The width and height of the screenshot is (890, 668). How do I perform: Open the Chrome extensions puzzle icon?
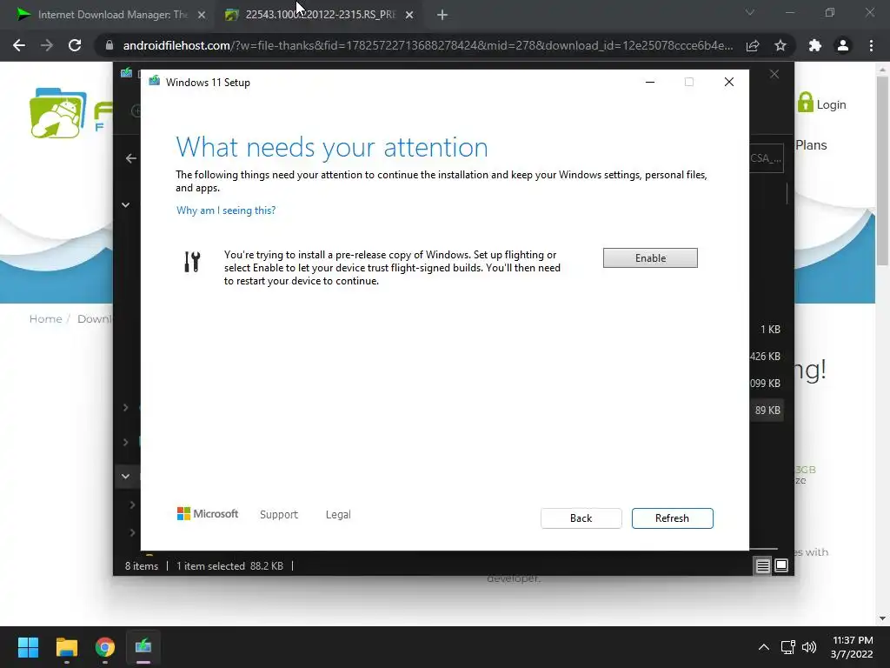pos(815,45)
